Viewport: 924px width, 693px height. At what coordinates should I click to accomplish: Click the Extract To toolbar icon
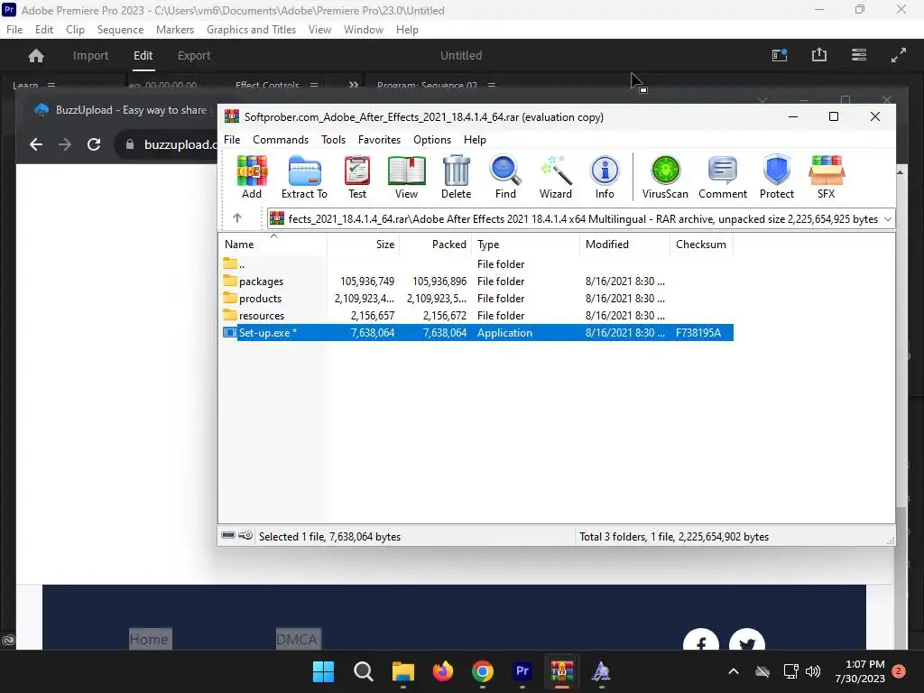tap(304, 177)
